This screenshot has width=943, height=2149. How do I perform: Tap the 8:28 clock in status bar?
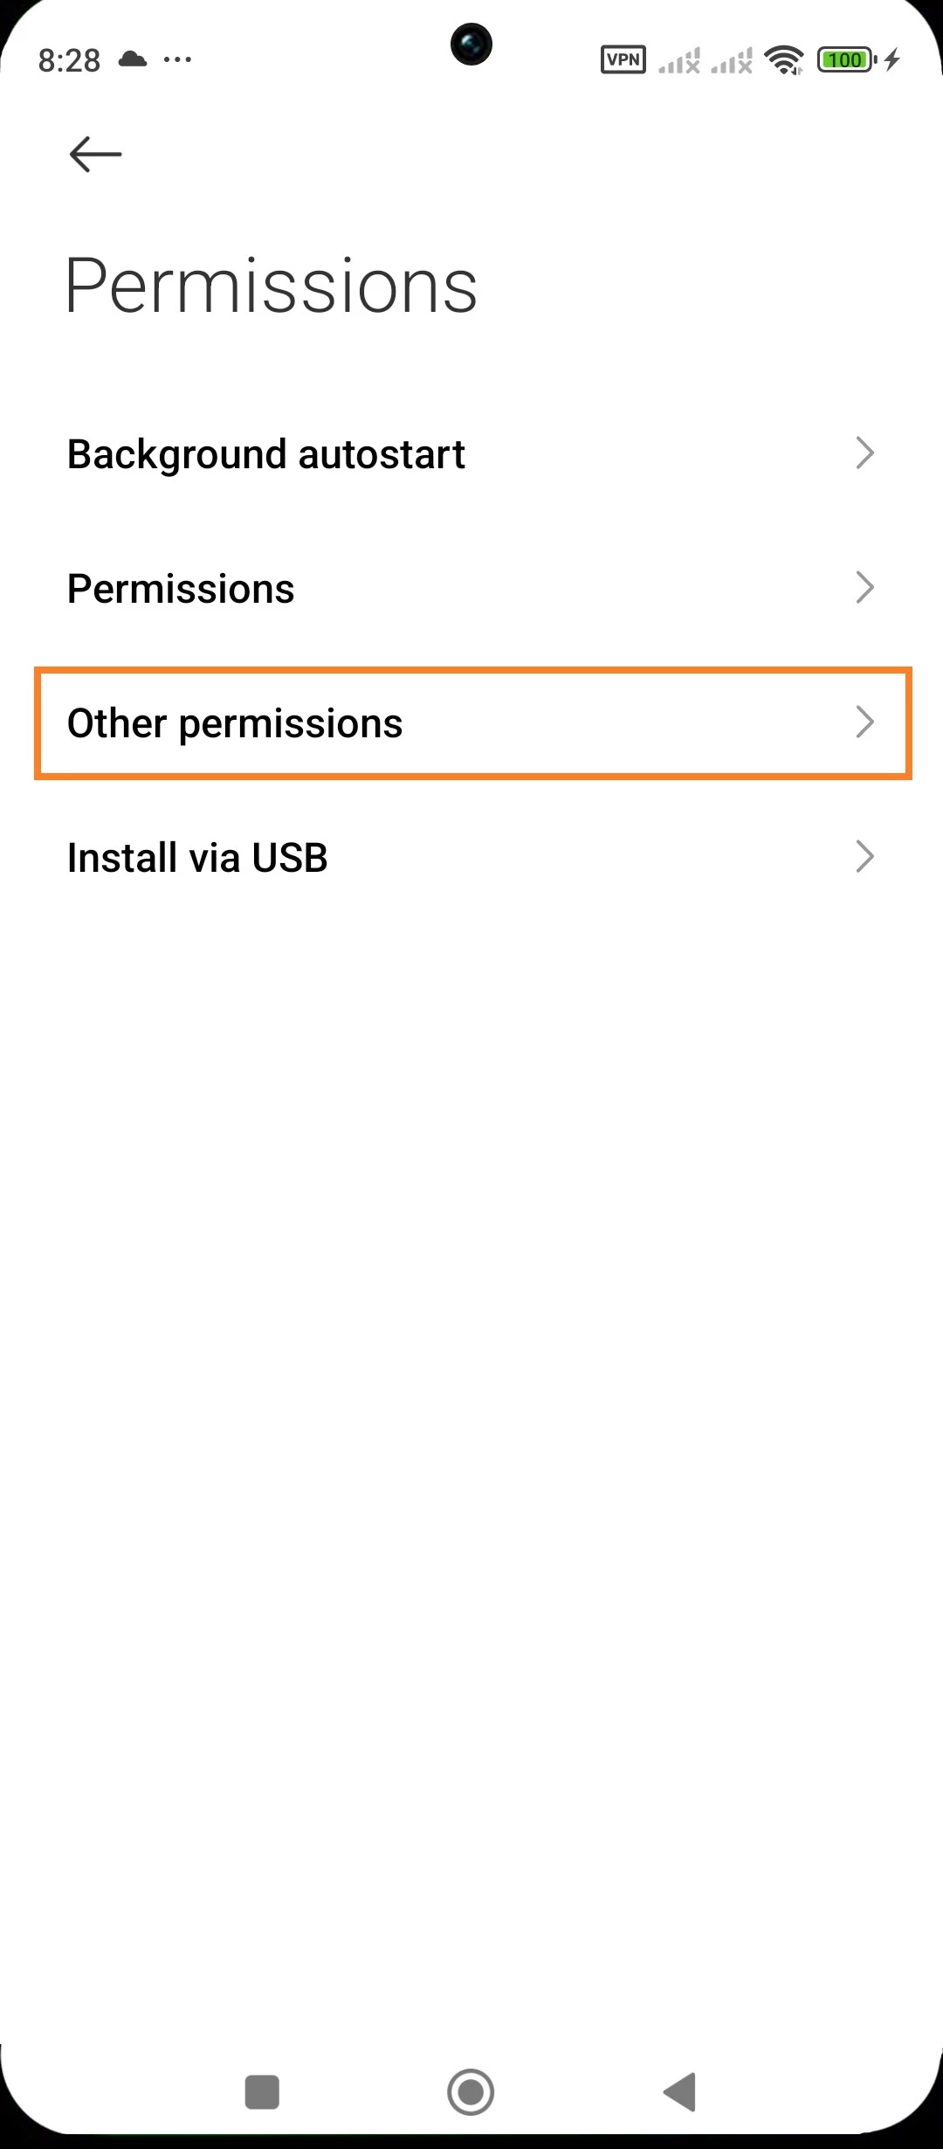69,60
